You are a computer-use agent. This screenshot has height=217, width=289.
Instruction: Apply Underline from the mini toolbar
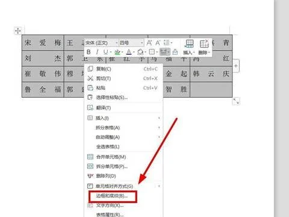105,52
